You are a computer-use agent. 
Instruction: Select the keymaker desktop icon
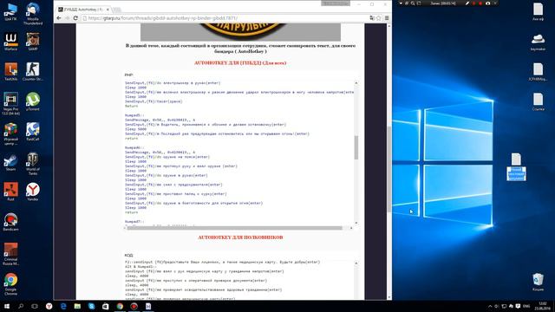click(538, 42)
